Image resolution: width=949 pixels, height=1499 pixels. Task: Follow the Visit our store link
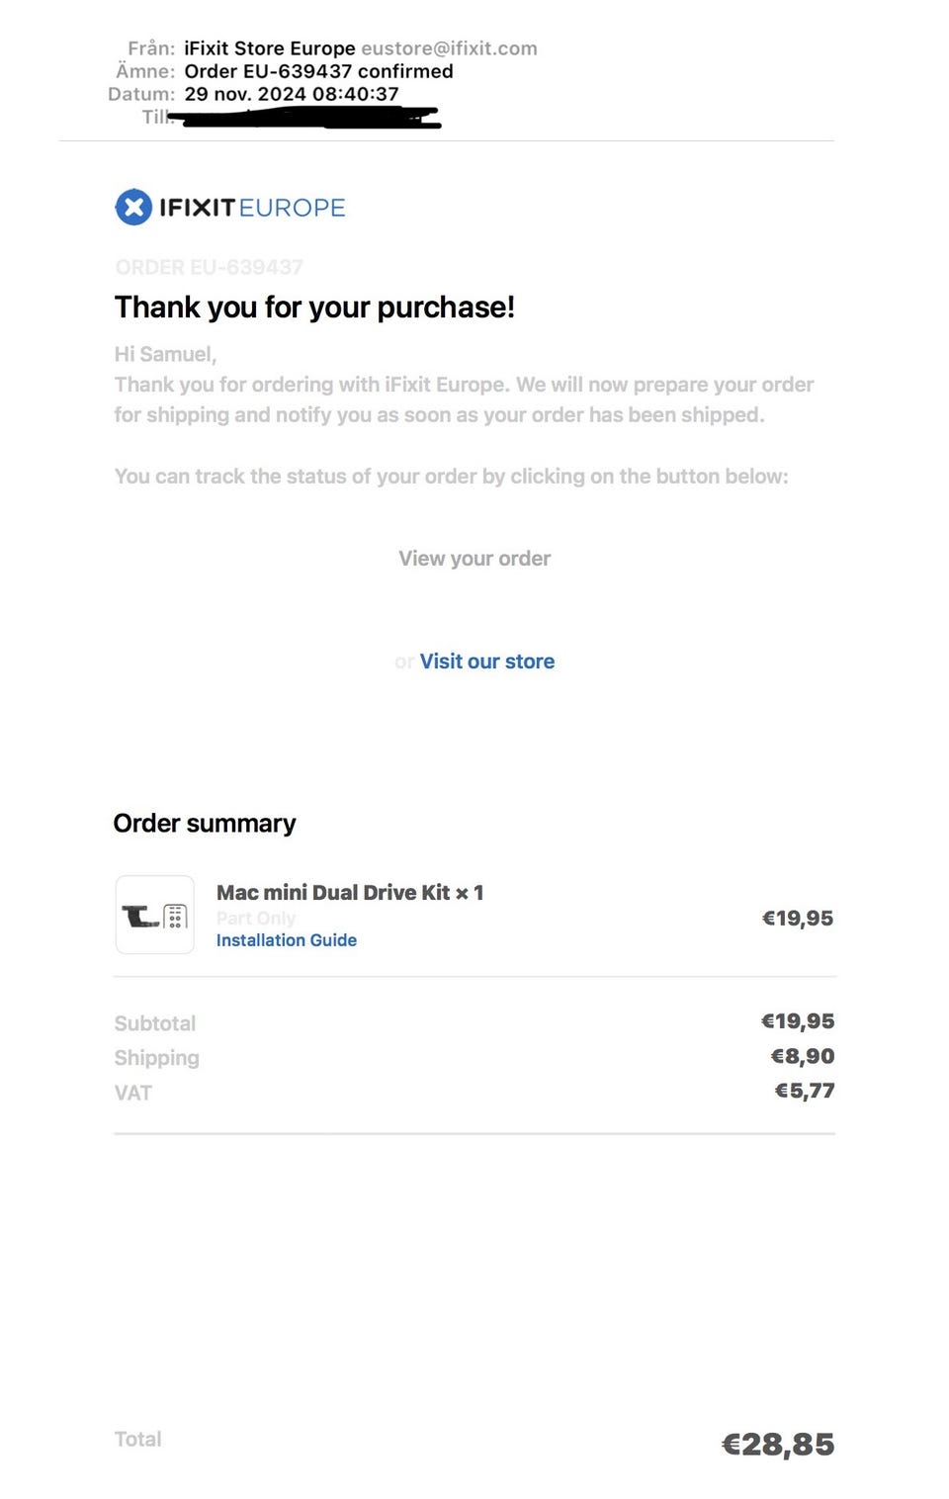tap(486, 661)
